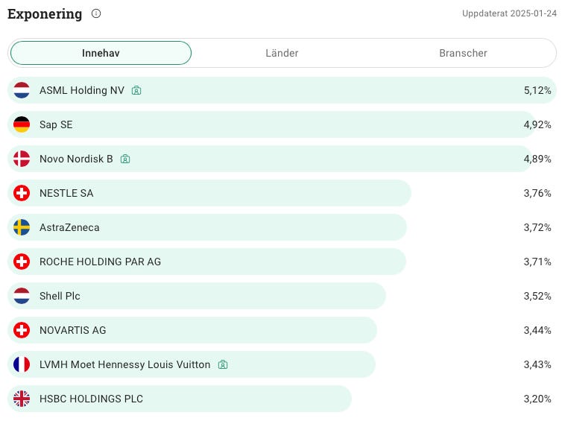This screenshot has width=562, height=421.
Task: Click the 3,76% value for NESTLE SA
Action: point(537,193)
